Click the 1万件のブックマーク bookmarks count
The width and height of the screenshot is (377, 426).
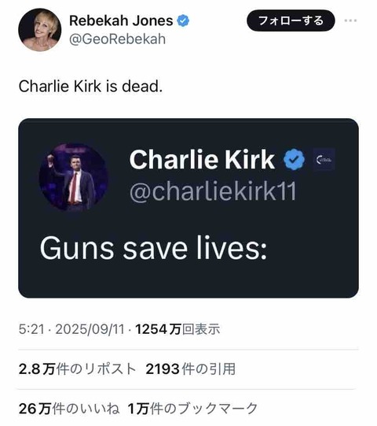[x=192, y=409]
